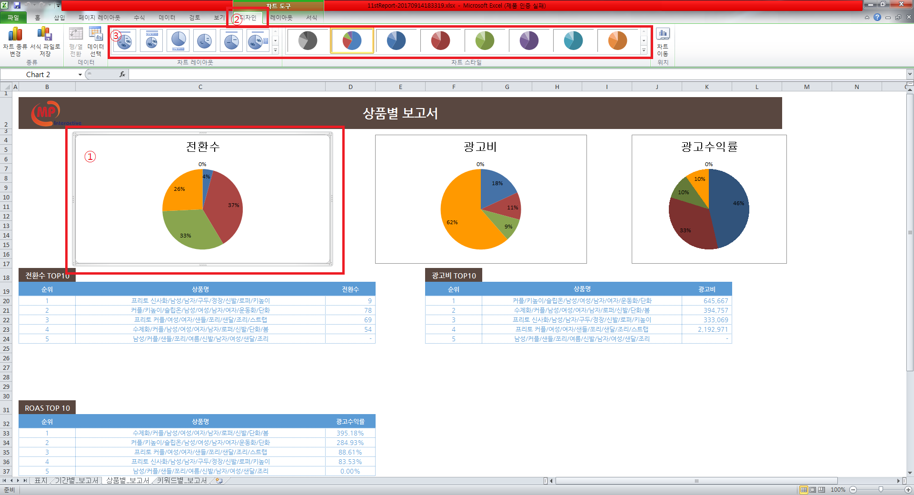Open the Undo history dropdown arrow
The height and width of the screenshot is (495, 914).
click(x=35, y=5)
